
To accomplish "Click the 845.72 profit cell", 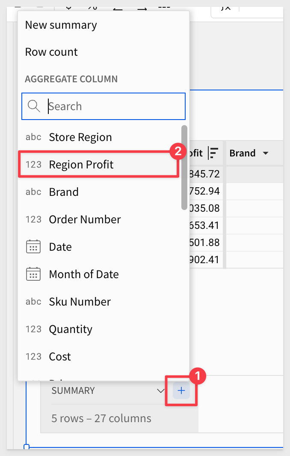I will click(204, 174).
